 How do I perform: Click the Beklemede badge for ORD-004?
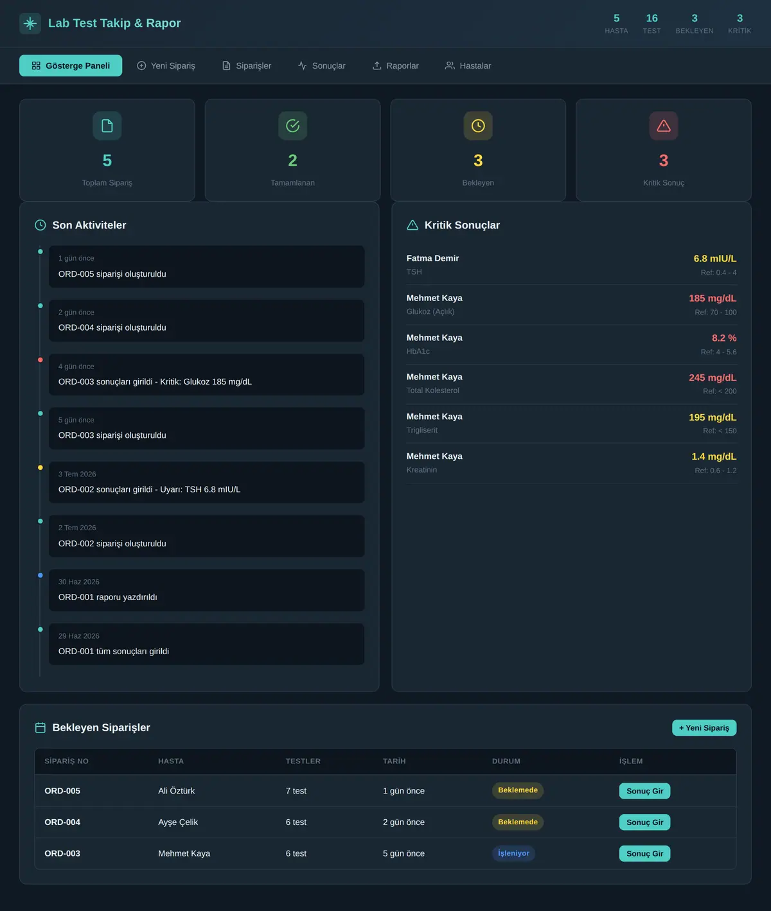(518, 822)
